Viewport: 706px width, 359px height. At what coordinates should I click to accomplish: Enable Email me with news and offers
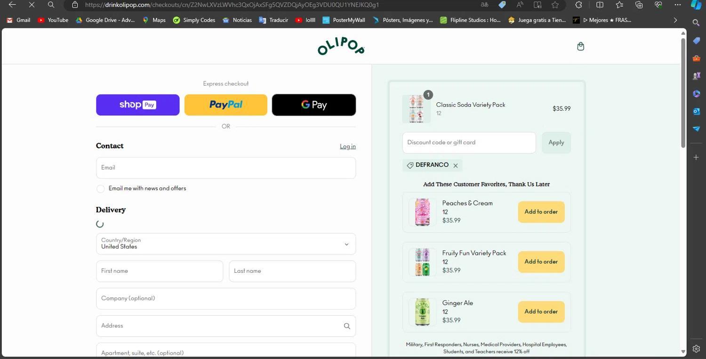[x=100, y=188]
